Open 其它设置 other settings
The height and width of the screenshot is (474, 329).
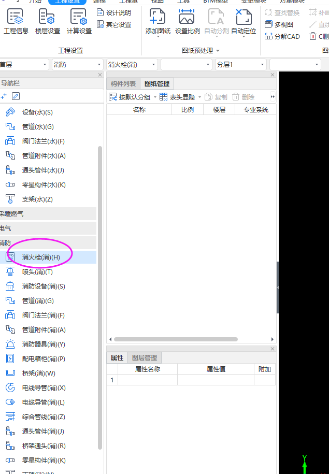tap(113, 24)
